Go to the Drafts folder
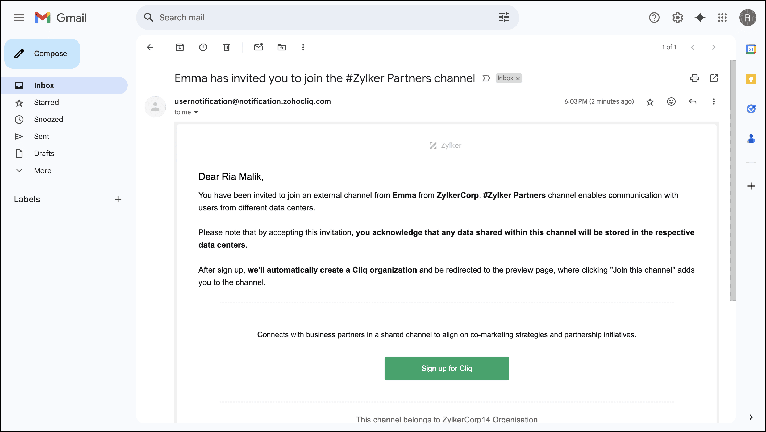 (x=44, y=153)
